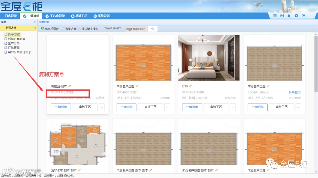Open 生产订单 in the menu tree
This screenshot has height=178, width=318.
click(12, 43)
